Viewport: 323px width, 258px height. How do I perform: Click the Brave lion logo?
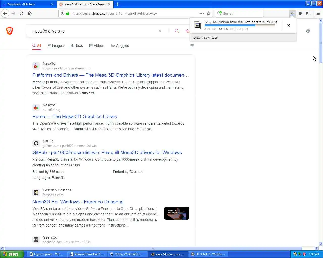(10, 31)
